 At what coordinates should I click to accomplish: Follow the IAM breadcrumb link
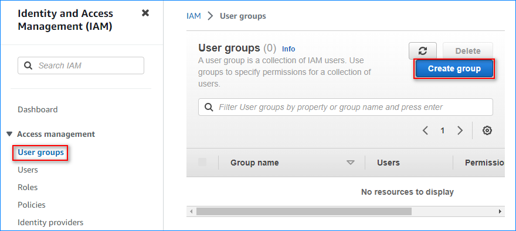click(x=193, y=16)
